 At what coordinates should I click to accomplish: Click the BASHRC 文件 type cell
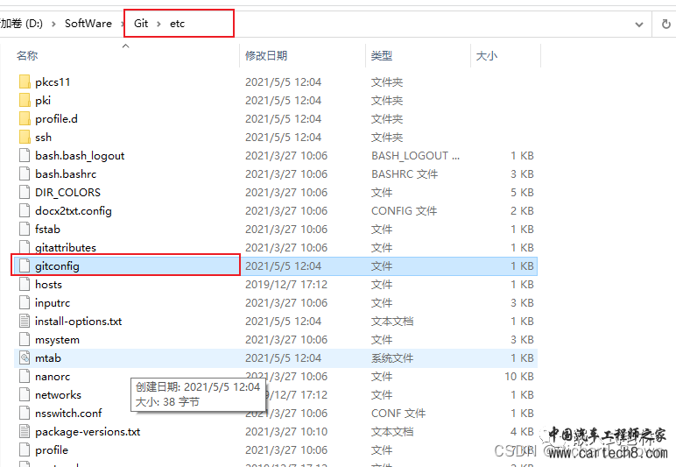coord(405,173)
